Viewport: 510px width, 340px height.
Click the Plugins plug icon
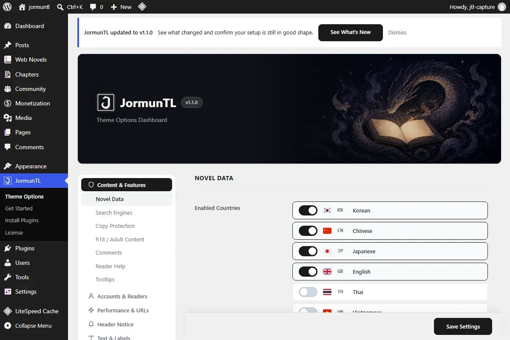click(8, 248)
